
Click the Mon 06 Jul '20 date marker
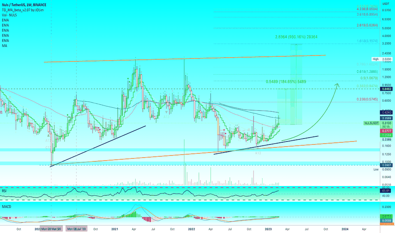pyautogui.click(x=77, y=229)
